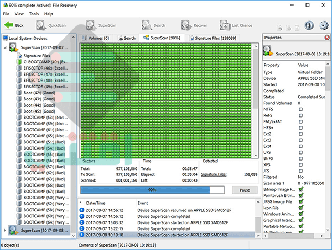Open the info (i) toolbar icon

pyautogui.click(x=309, y=25)
